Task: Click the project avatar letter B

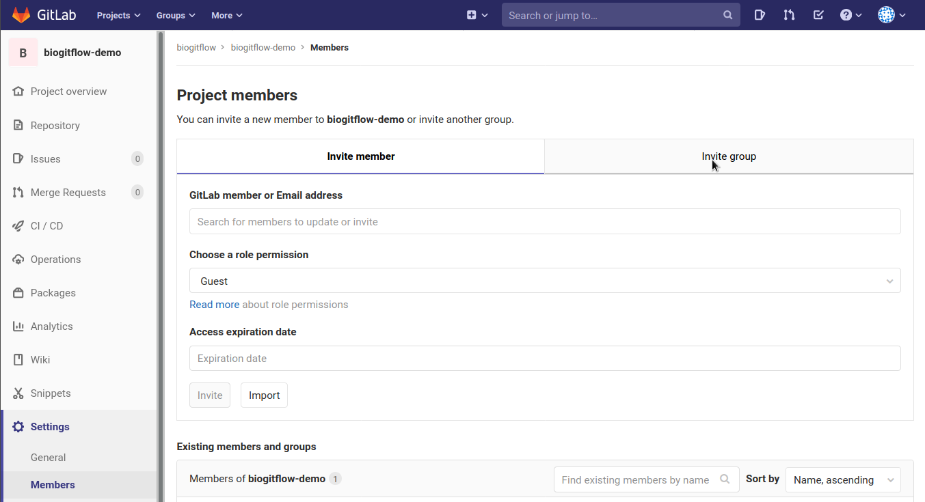Action: tap(23, 53)
